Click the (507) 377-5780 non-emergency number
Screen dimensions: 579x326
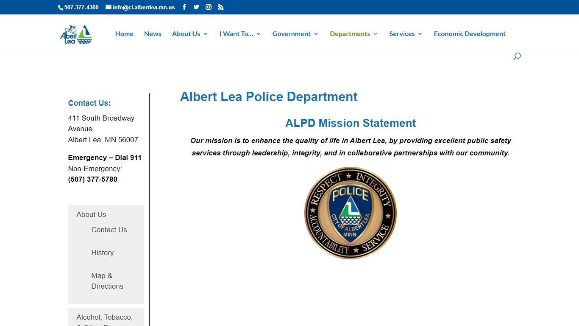(x=93, y=179)
